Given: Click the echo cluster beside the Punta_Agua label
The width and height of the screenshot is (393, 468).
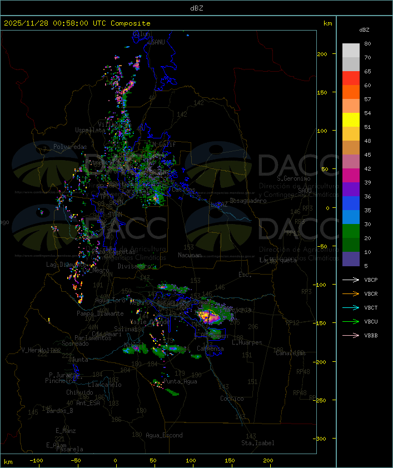Looking at the screenshot, I should [x=158, y=384].
